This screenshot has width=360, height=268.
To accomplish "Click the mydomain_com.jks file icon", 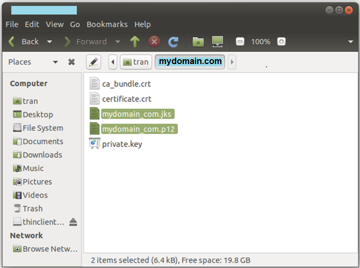I will pos(95,114).
